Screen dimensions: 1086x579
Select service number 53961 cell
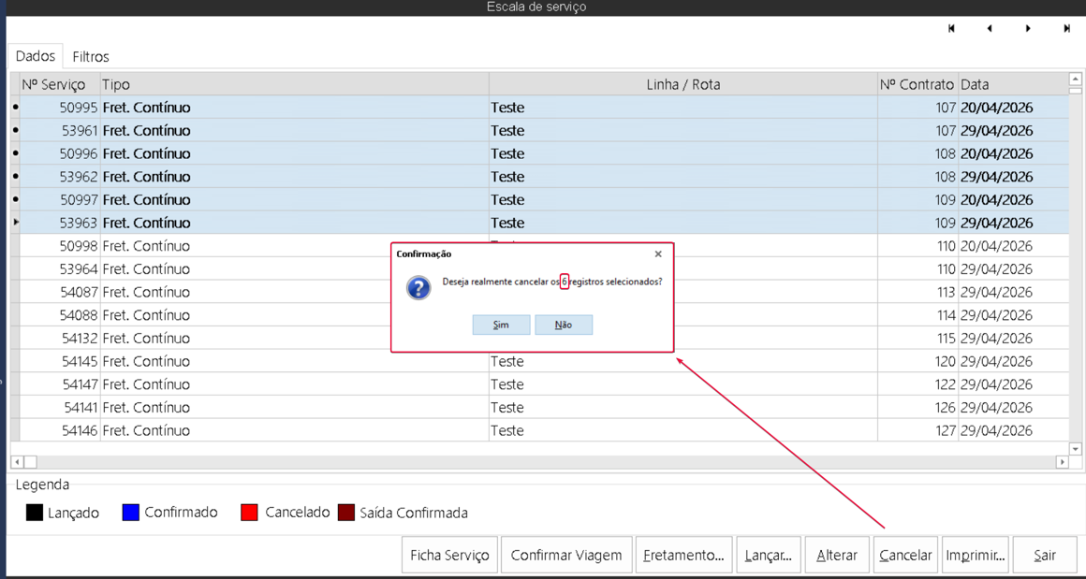click(60, 130)
